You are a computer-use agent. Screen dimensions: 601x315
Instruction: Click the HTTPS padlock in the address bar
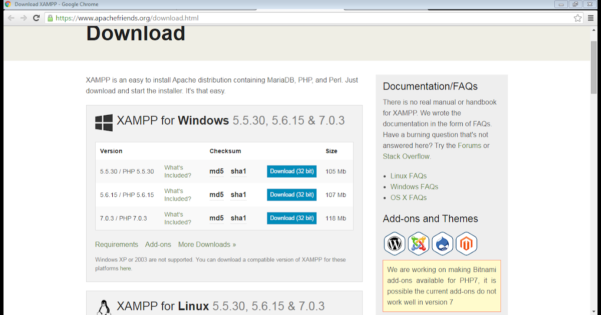(x=50, y=17)
